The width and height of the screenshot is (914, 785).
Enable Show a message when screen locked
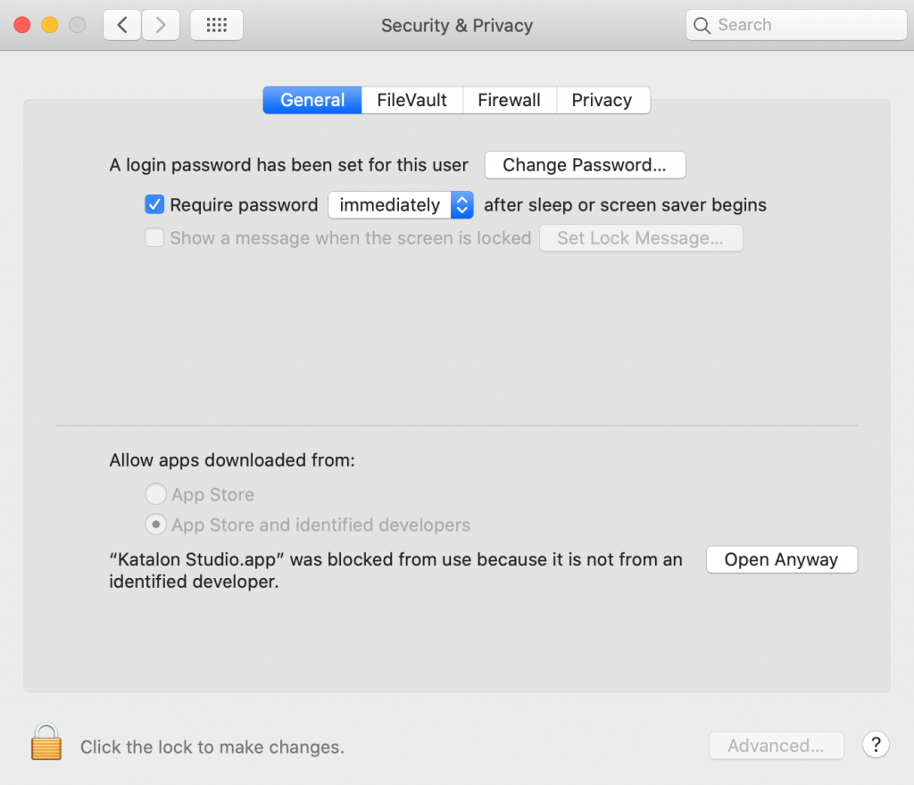[154, 237]
